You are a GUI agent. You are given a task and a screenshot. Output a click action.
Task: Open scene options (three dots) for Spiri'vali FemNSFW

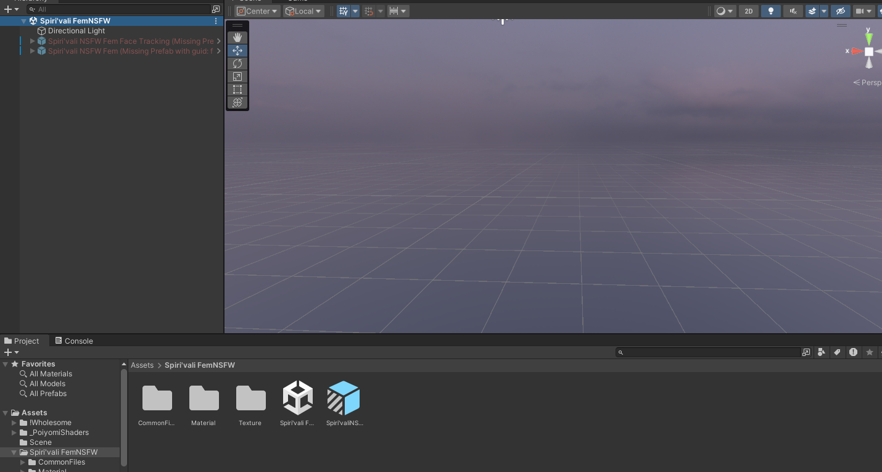216,21
